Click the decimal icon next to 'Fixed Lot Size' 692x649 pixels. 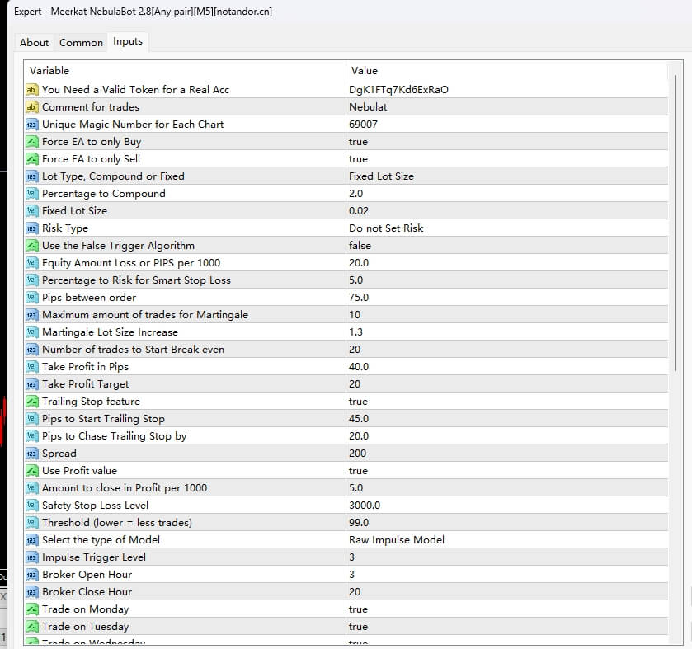32,210
